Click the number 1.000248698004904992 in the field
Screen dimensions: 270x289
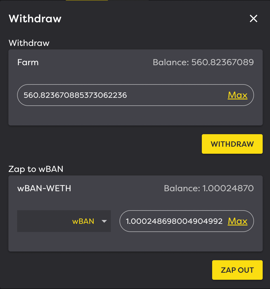174,221
